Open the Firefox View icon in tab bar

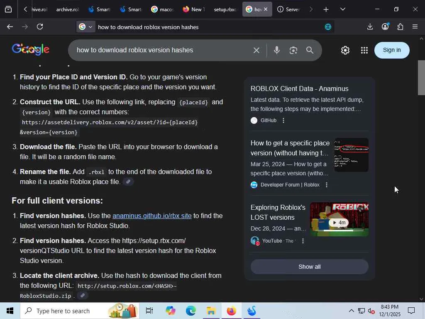8,9
